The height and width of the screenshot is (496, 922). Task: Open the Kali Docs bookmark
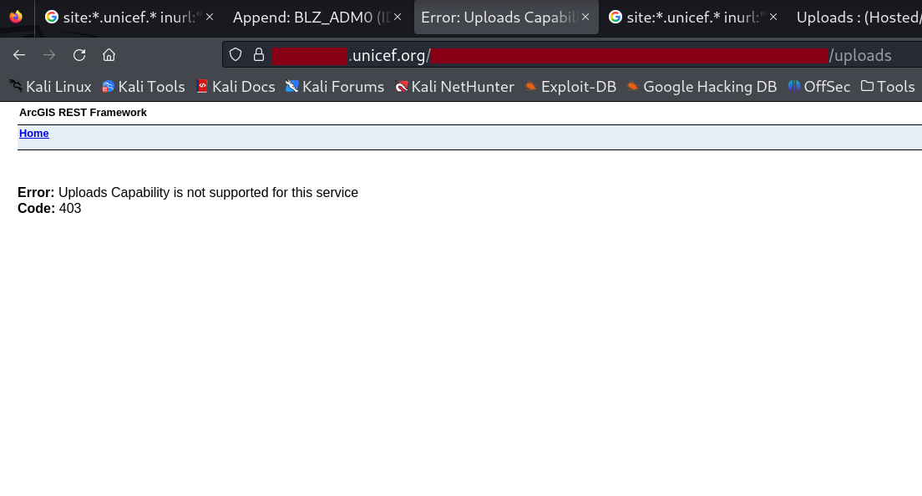coord(236,86)
